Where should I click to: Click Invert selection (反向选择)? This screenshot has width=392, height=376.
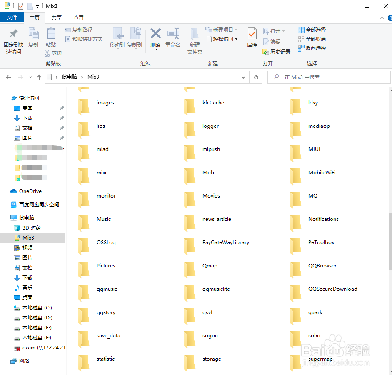[312, 48]
